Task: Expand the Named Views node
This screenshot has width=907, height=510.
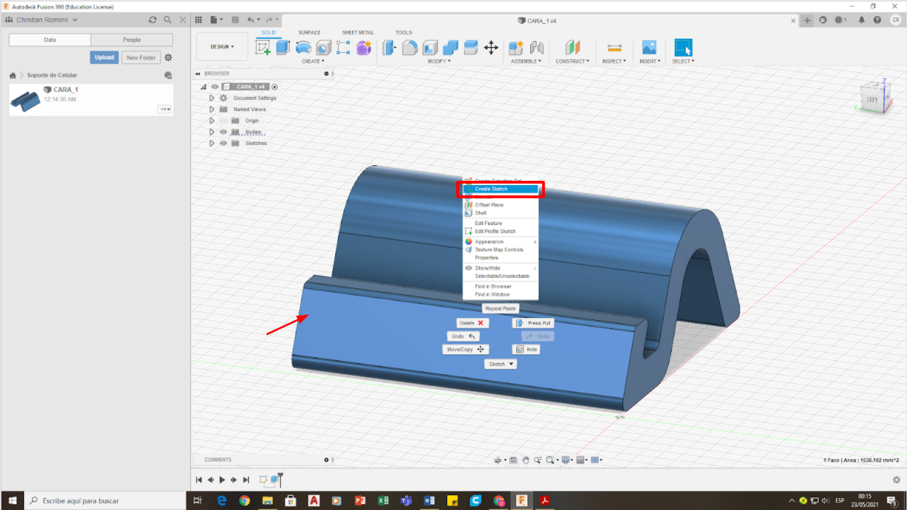Action: (211, 110)
